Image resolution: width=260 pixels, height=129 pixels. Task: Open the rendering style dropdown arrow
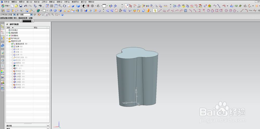(x=81, y=6)
